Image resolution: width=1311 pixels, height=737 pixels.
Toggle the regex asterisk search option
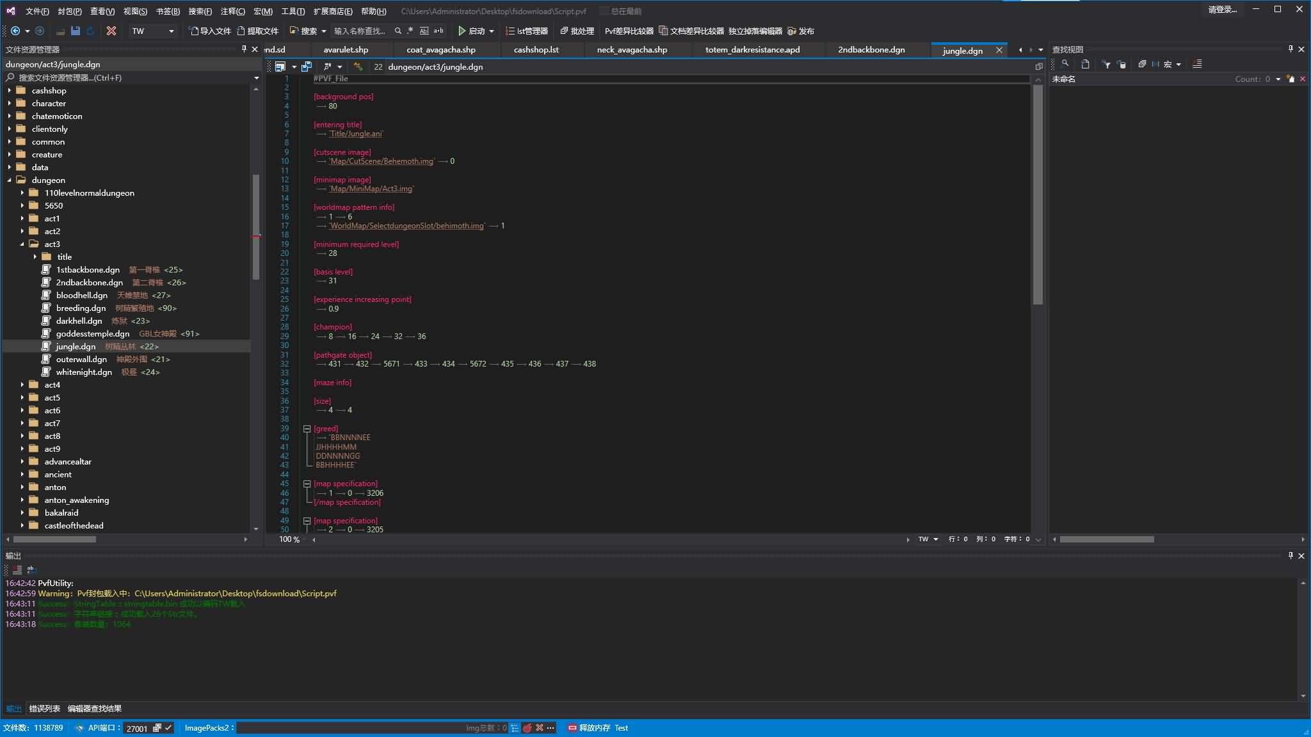point(410,31)
